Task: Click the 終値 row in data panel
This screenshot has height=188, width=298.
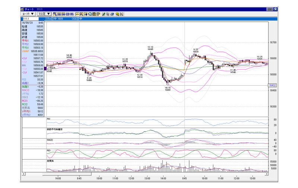Action: (x=32, y=37)
